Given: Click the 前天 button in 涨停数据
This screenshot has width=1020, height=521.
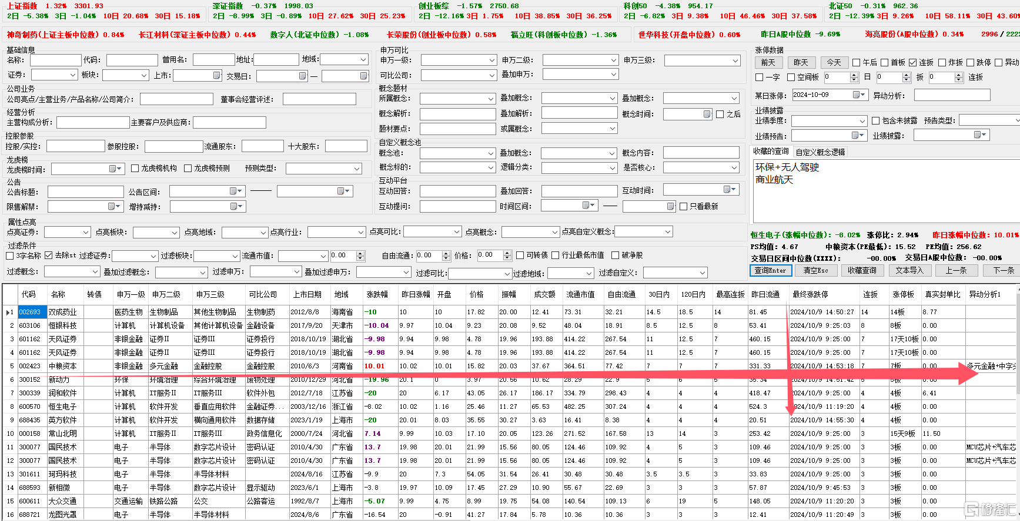Looking at the screenshot, I should [x=768, y=62].
